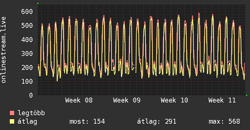Click the 200 y-axis label

point(27,67)
